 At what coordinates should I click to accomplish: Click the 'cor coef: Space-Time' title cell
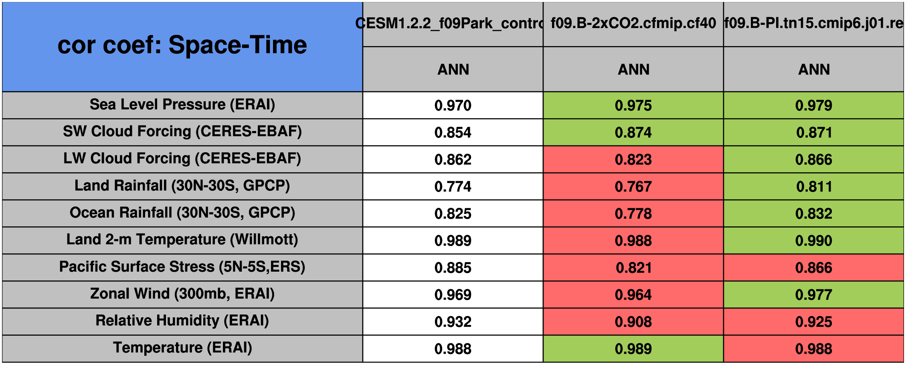[x=182, y=46]
